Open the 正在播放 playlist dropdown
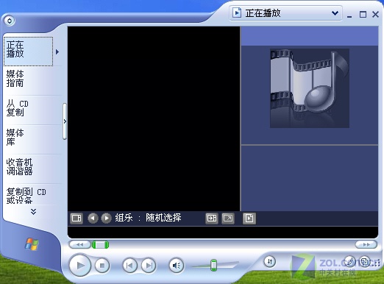 tap(285, 13)
